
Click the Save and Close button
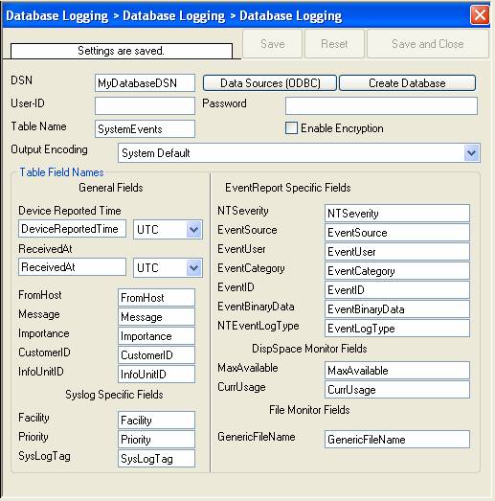click(428, 44)
